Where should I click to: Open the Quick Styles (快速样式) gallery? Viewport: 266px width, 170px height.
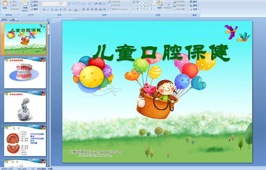pyautogui.click(x=168, y=5)
